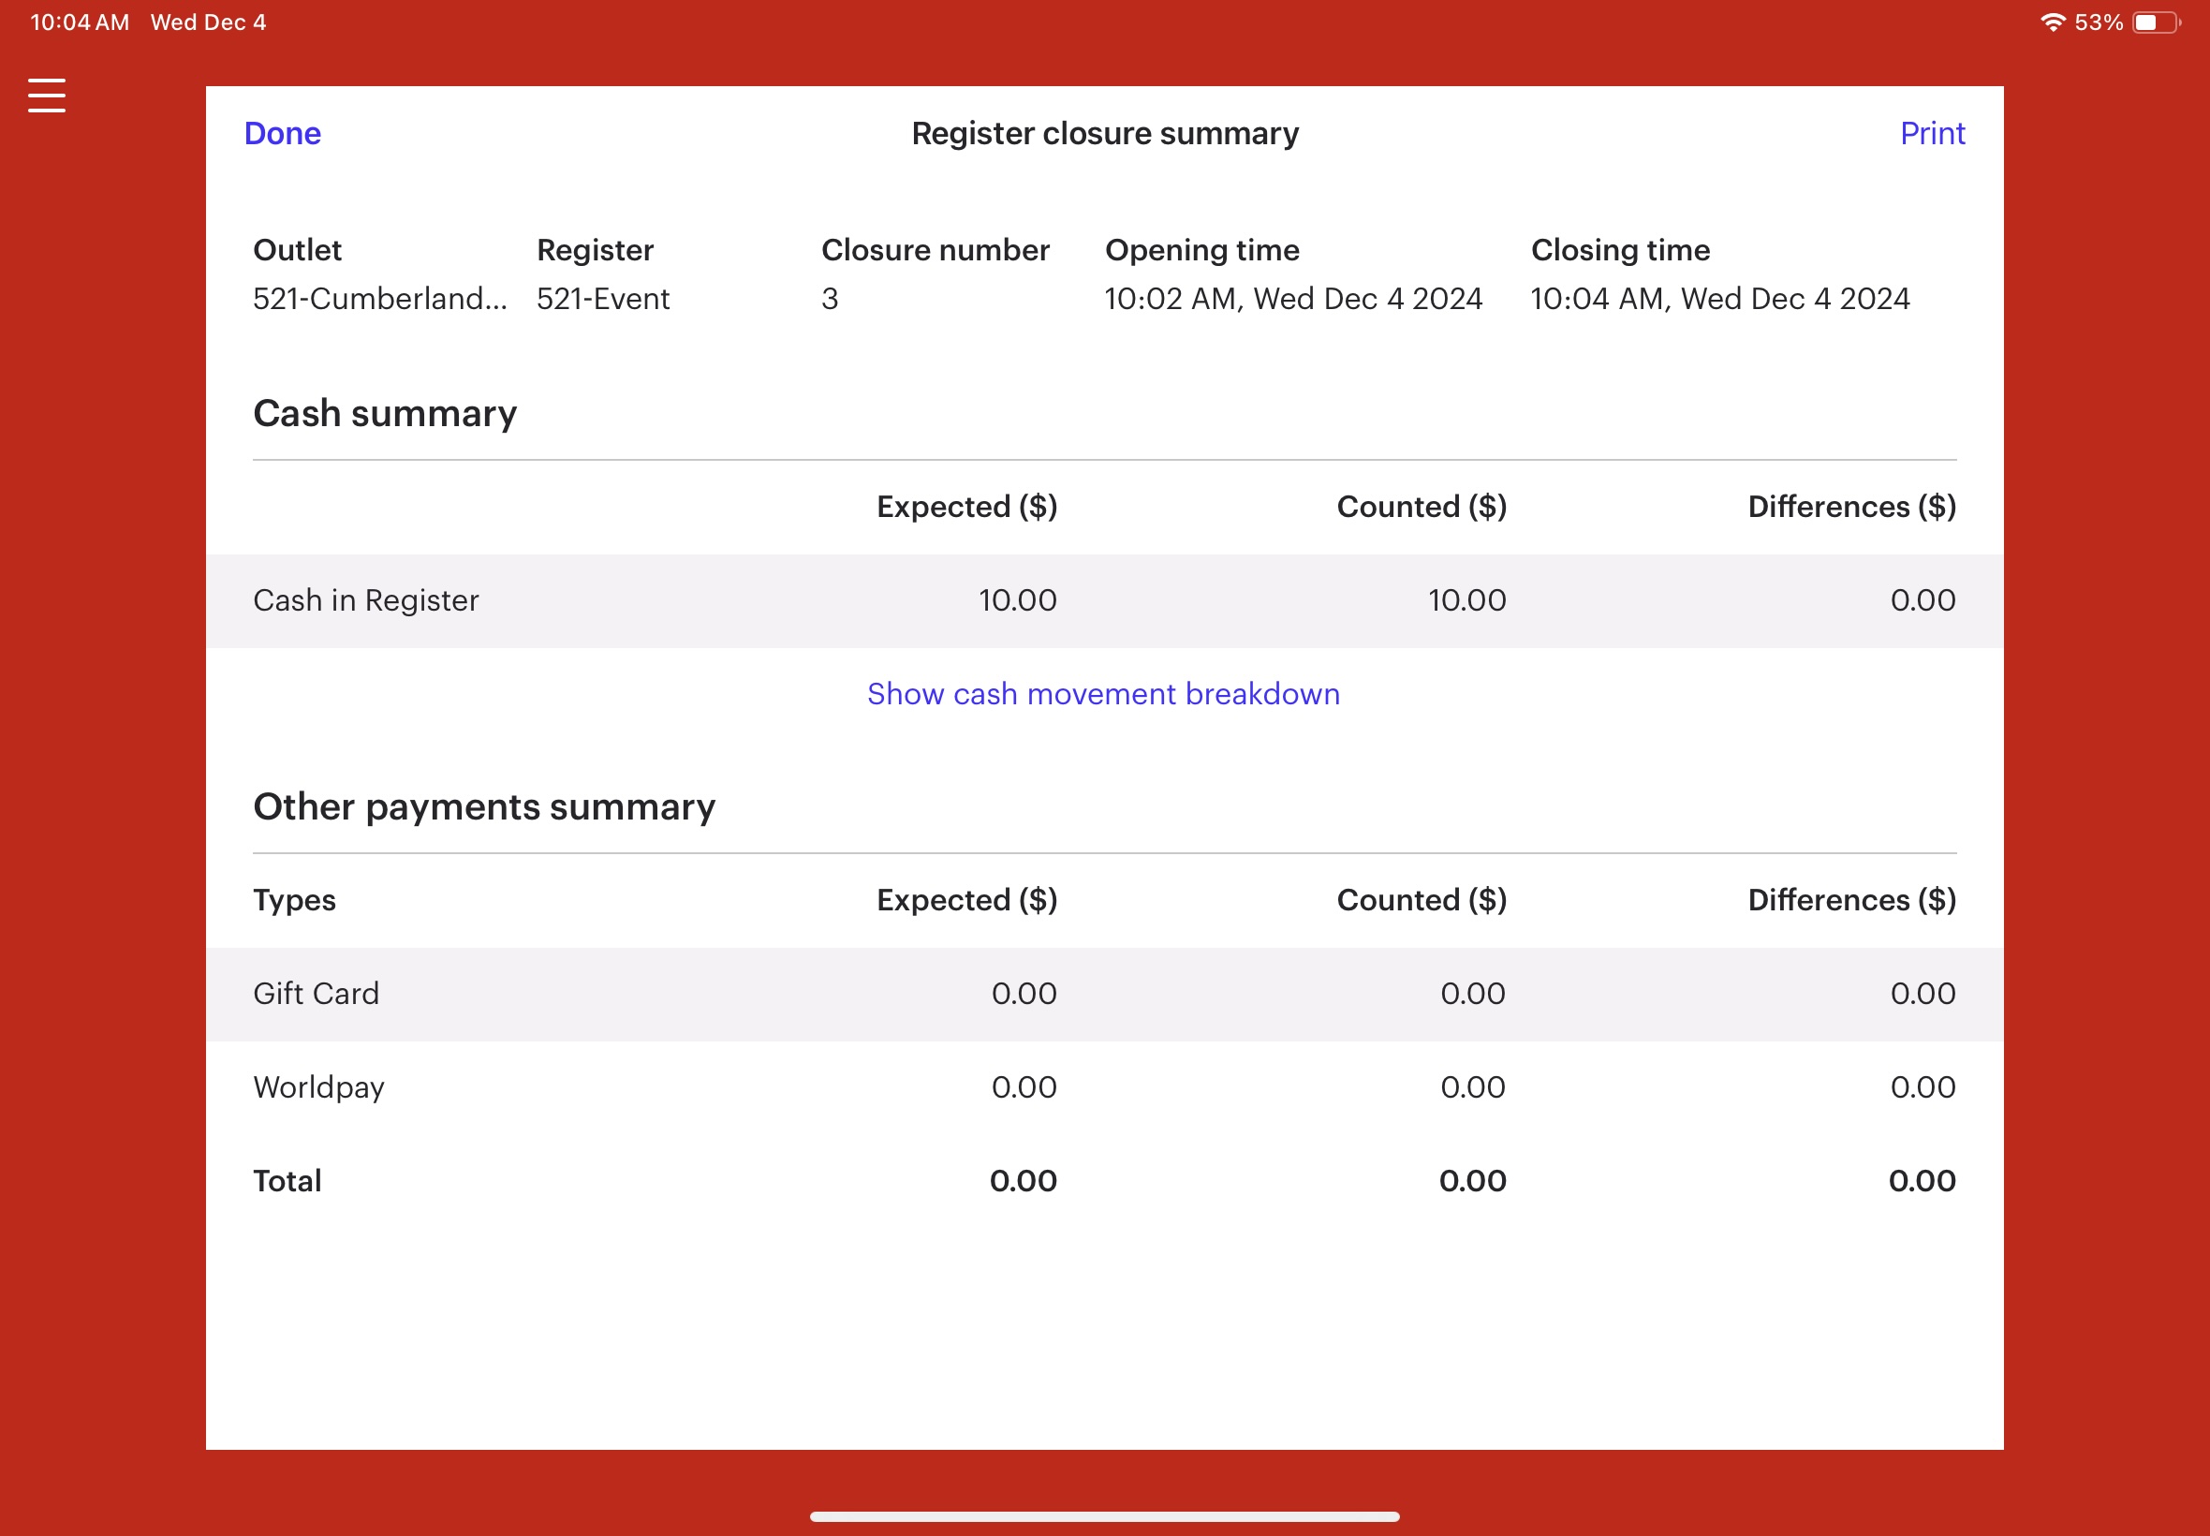2210x1536 pixels.
Task: Select the closing time value 10:04 AM
Action: tap(1720, 300)
